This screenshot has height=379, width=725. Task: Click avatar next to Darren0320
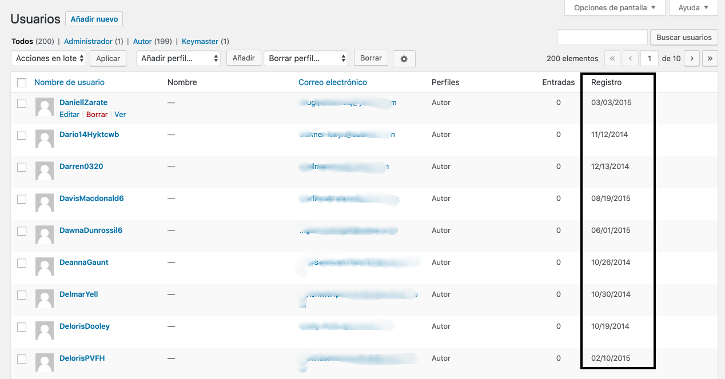pyautogui.click(x=45, y=171)
